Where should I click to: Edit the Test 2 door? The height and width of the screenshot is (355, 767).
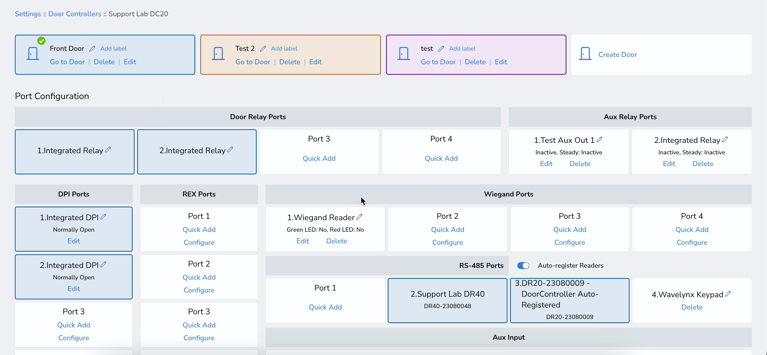point(315,62)
